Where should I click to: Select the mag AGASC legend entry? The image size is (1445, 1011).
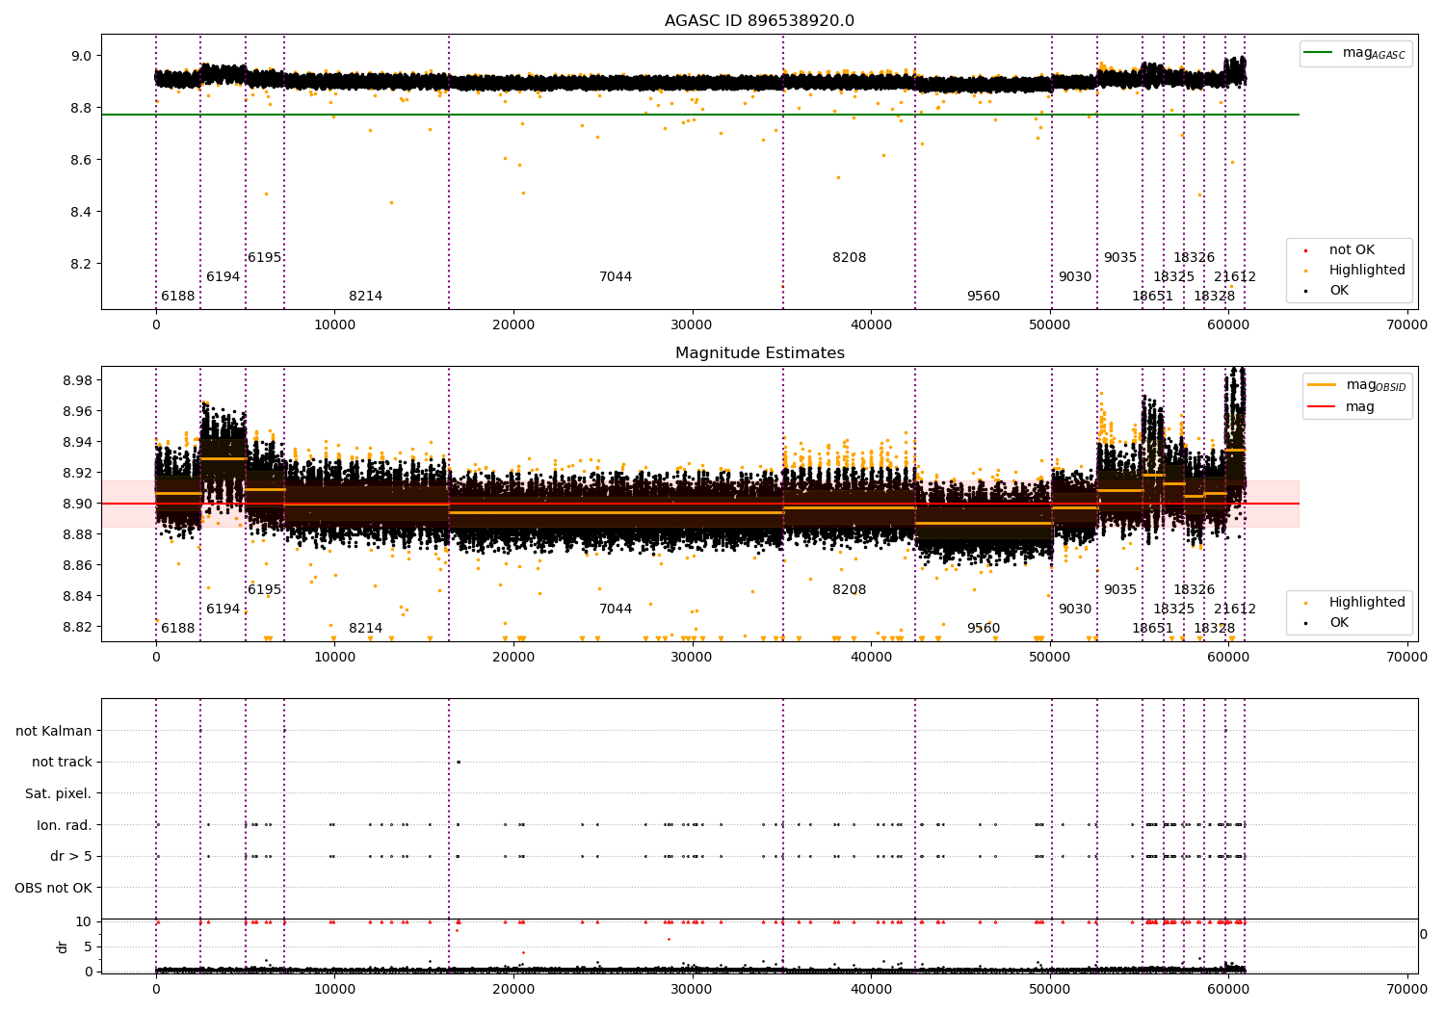tap(1355, 54)
